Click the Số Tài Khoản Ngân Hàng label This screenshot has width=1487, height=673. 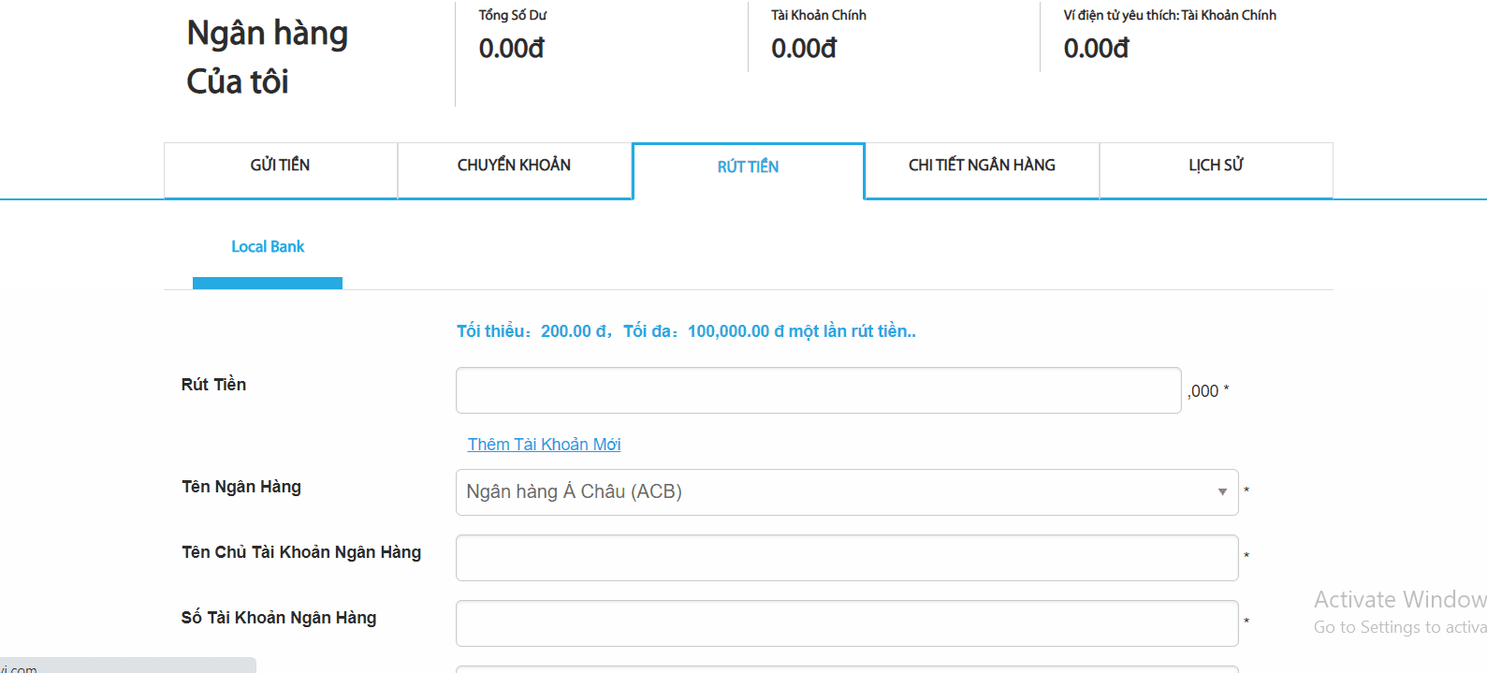[x=279, y=618]
